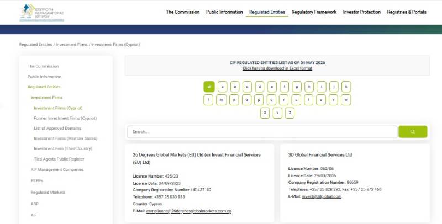Open Public Information top menu

pyautogui.click(x=224, y=12)
